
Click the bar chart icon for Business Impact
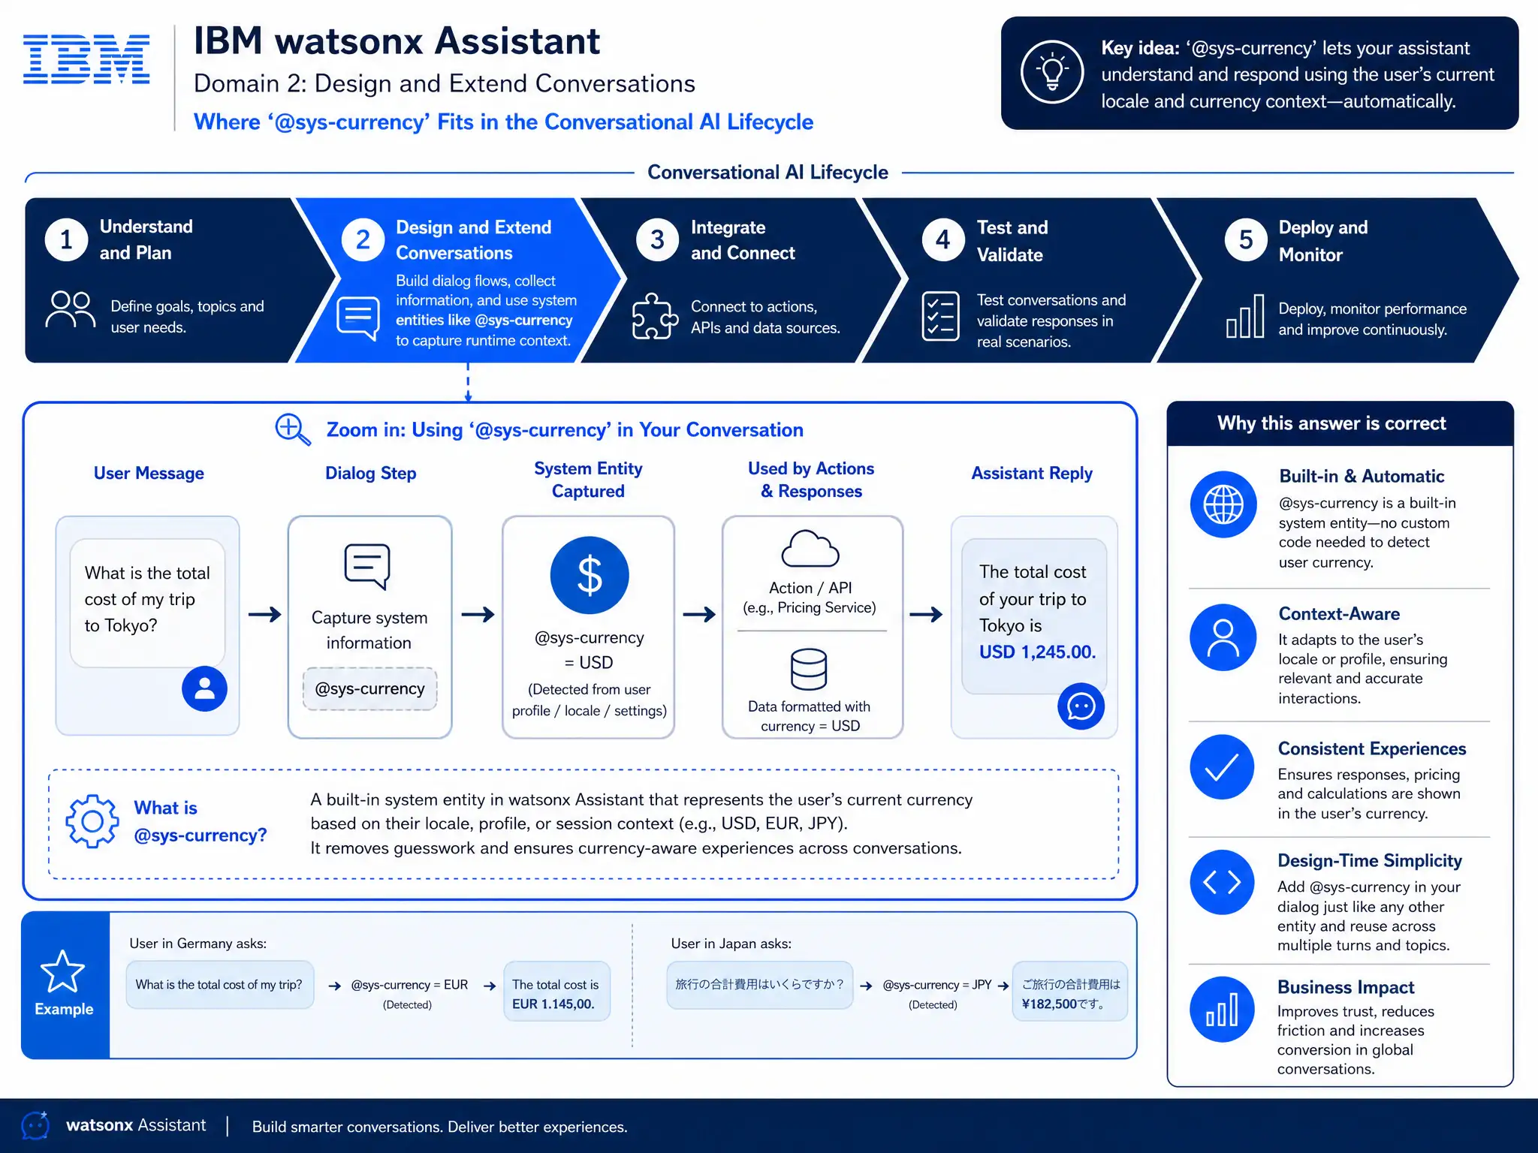click(1222, 1010)
